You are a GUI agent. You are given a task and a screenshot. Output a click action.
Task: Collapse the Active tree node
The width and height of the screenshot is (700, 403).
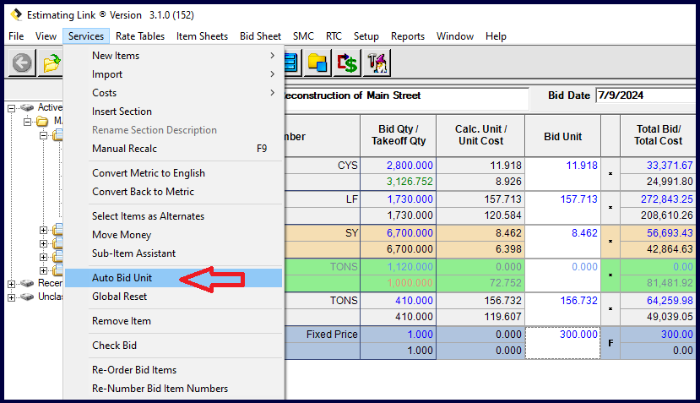point(12,108)
